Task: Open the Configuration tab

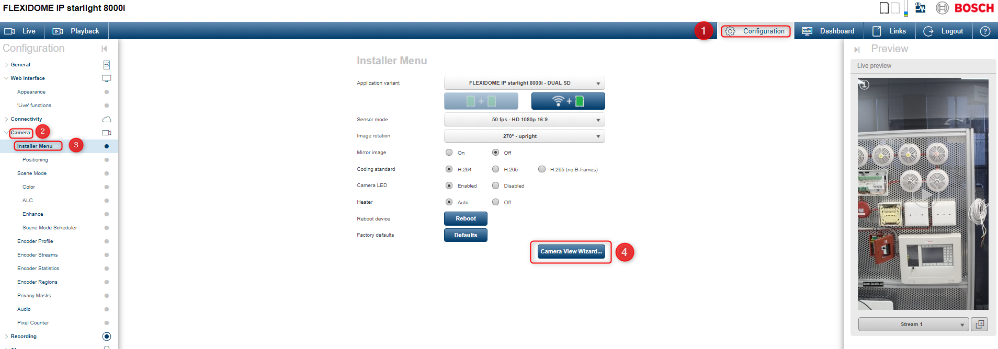Action: (755, 31)
